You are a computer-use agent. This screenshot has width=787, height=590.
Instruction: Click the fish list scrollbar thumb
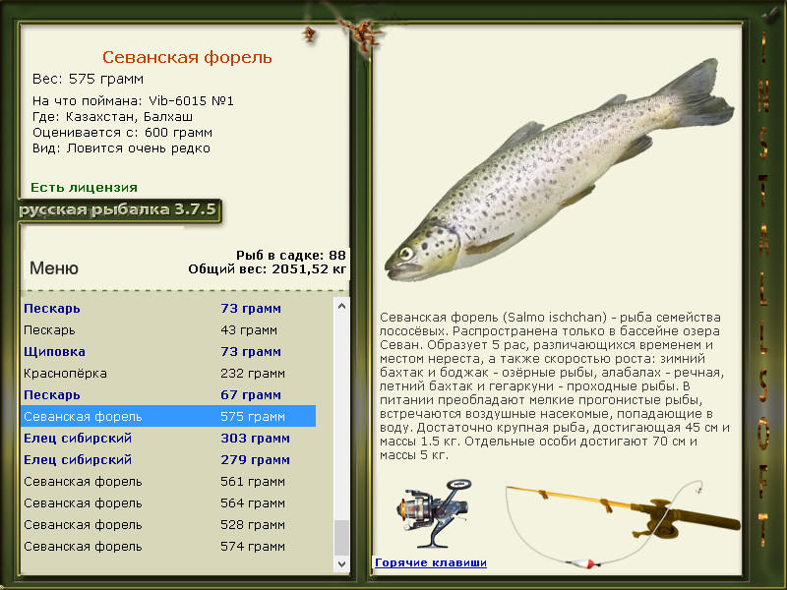pyautogui.click(x=341, y=538)
